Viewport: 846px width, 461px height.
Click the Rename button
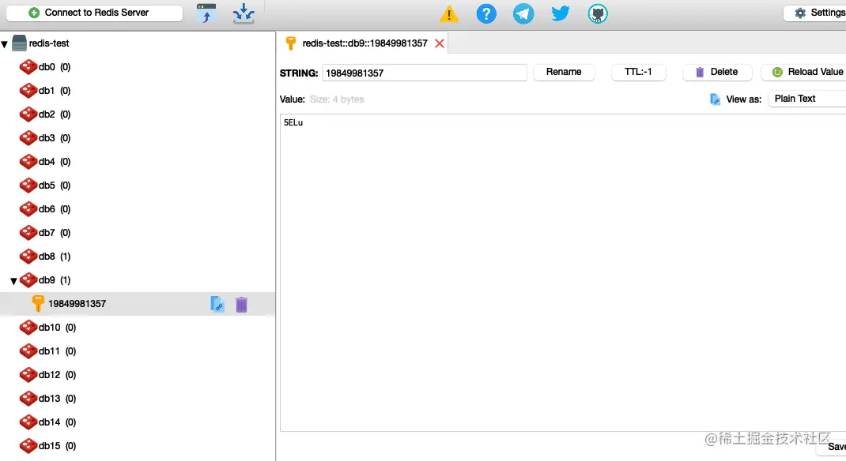click(x=564, y=72)
